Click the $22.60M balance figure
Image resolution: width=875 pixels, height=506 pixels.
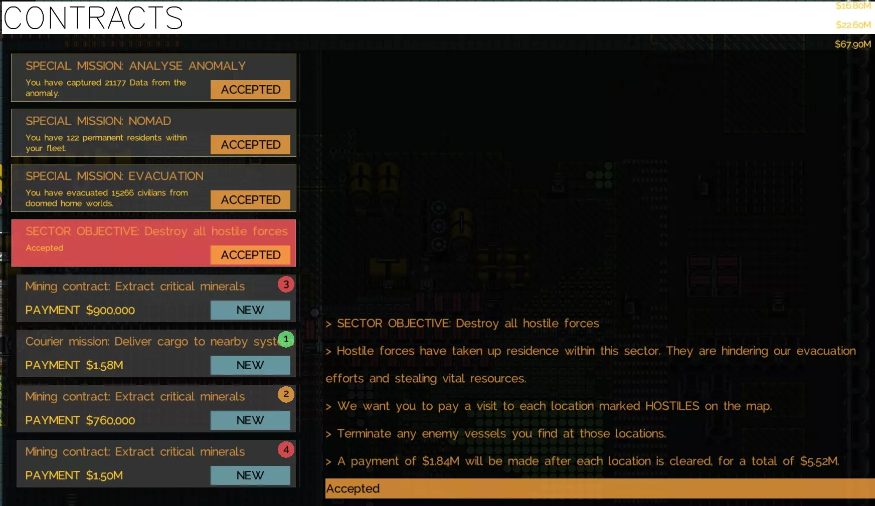[x=853, y=25]
